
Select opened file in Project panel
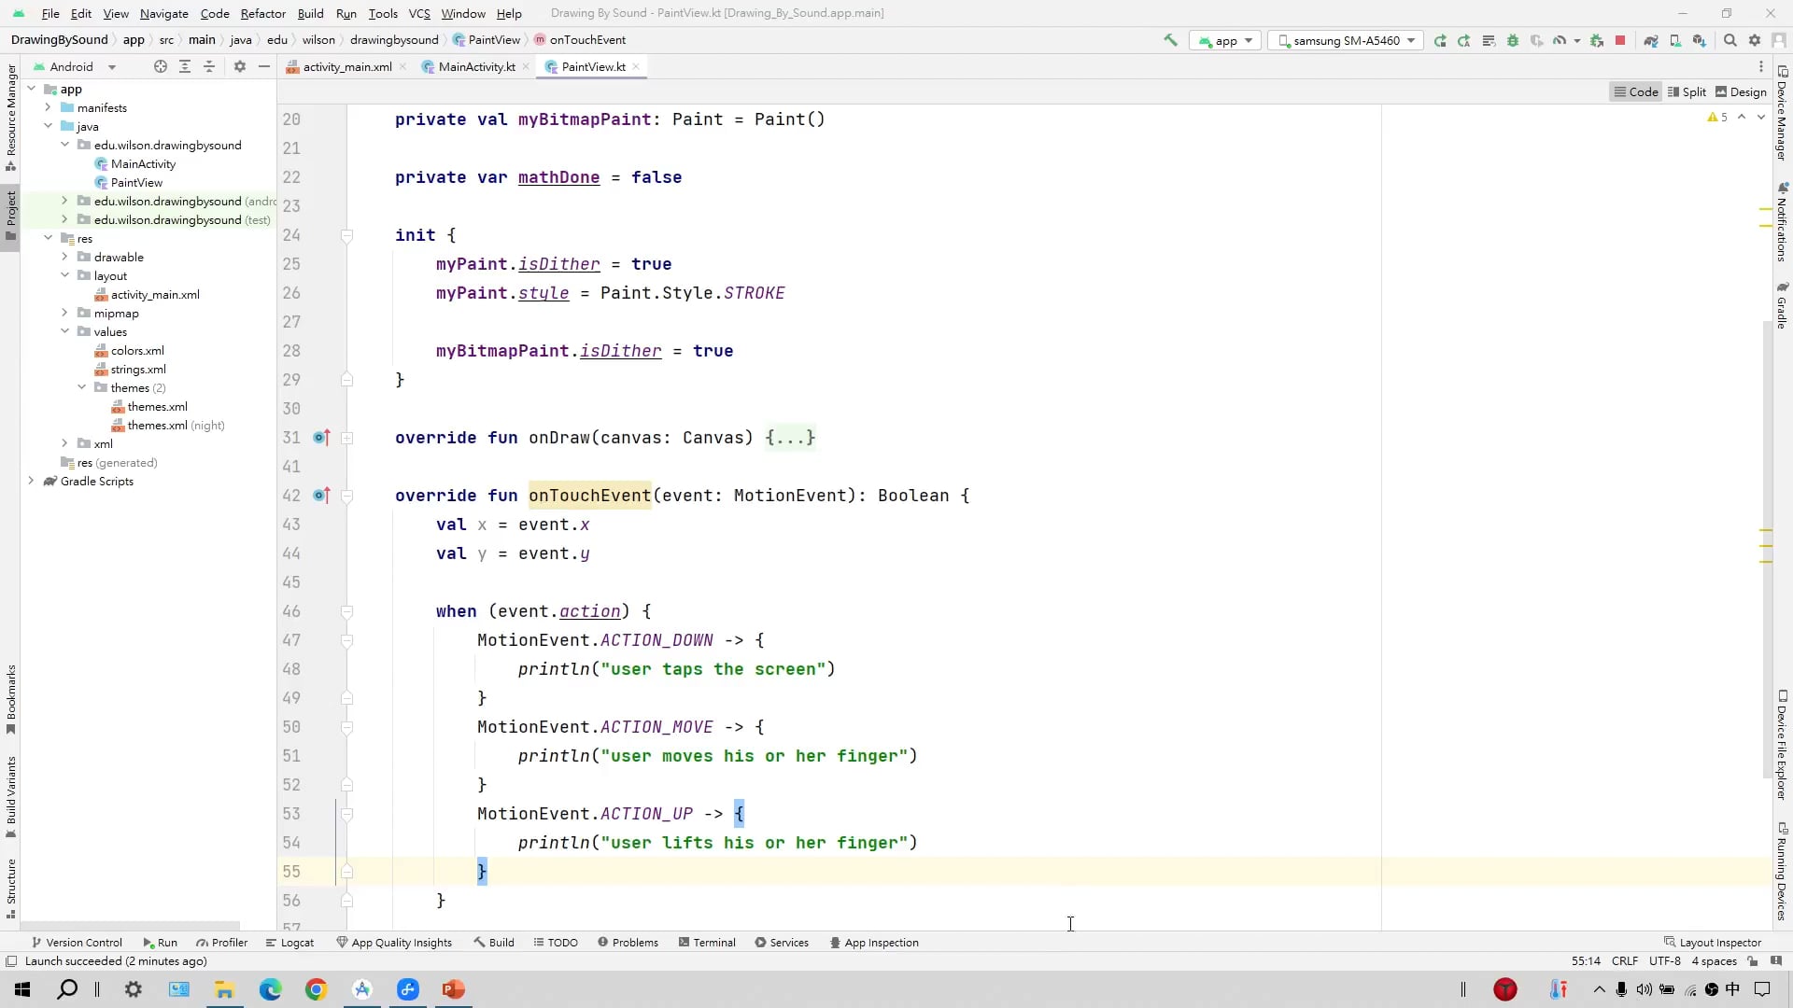pos(161,66)
